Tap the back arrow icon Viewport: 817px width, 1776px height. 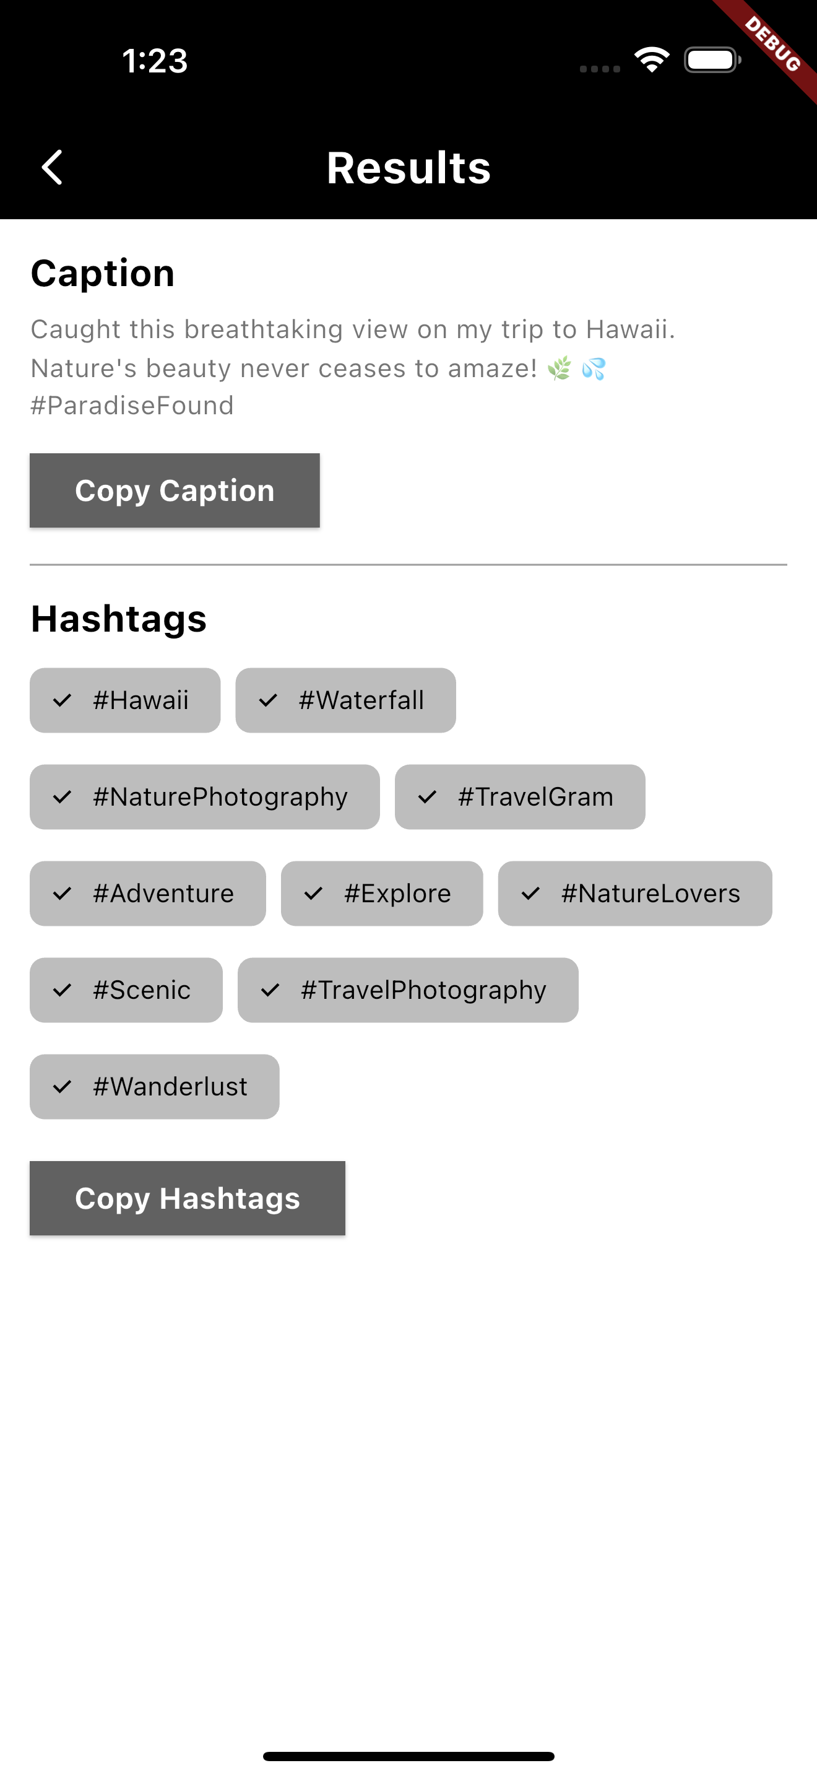pyautogui.click(x=53, y=168)
